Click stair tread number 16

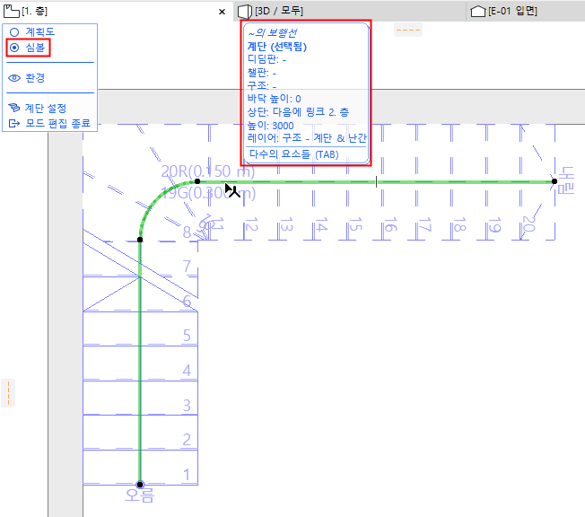[x=390, y=224]
